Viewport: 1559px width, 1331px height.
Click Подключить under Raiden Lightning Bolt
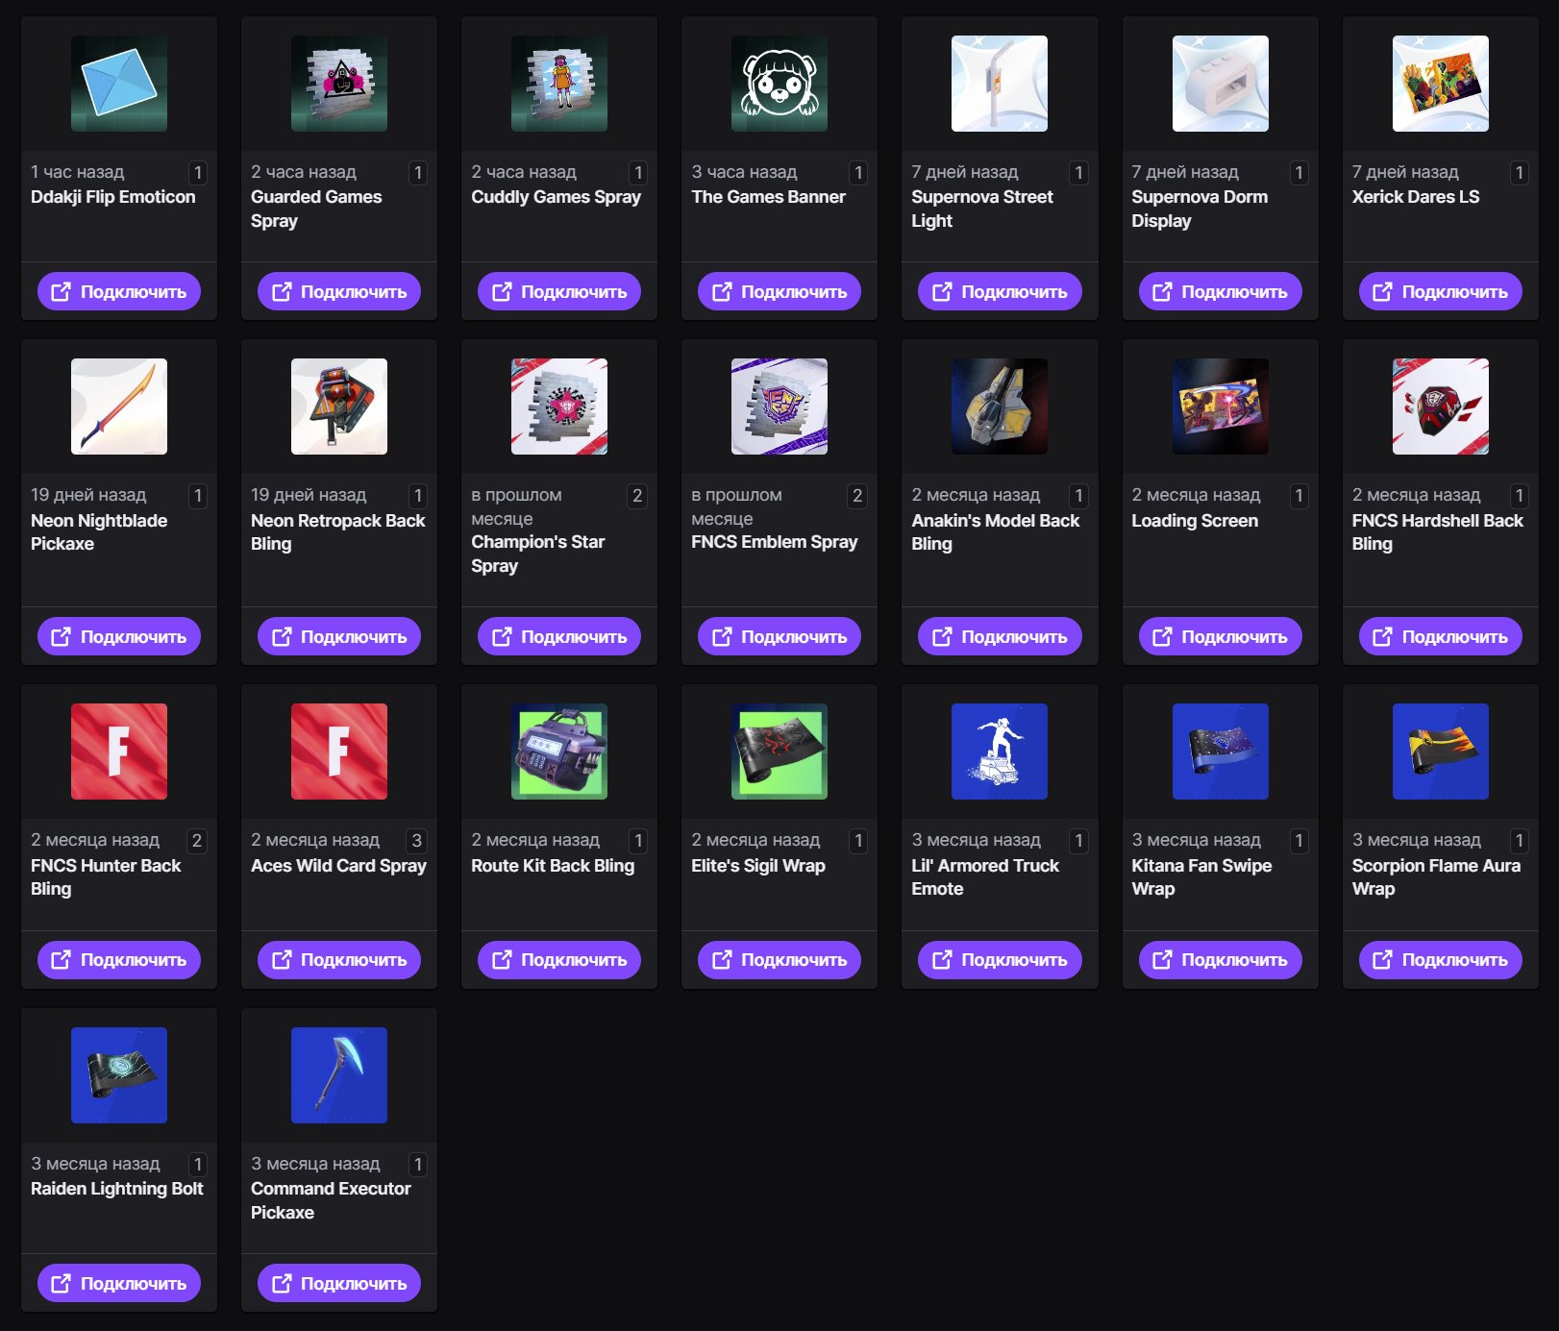(x=119, y=1283)
